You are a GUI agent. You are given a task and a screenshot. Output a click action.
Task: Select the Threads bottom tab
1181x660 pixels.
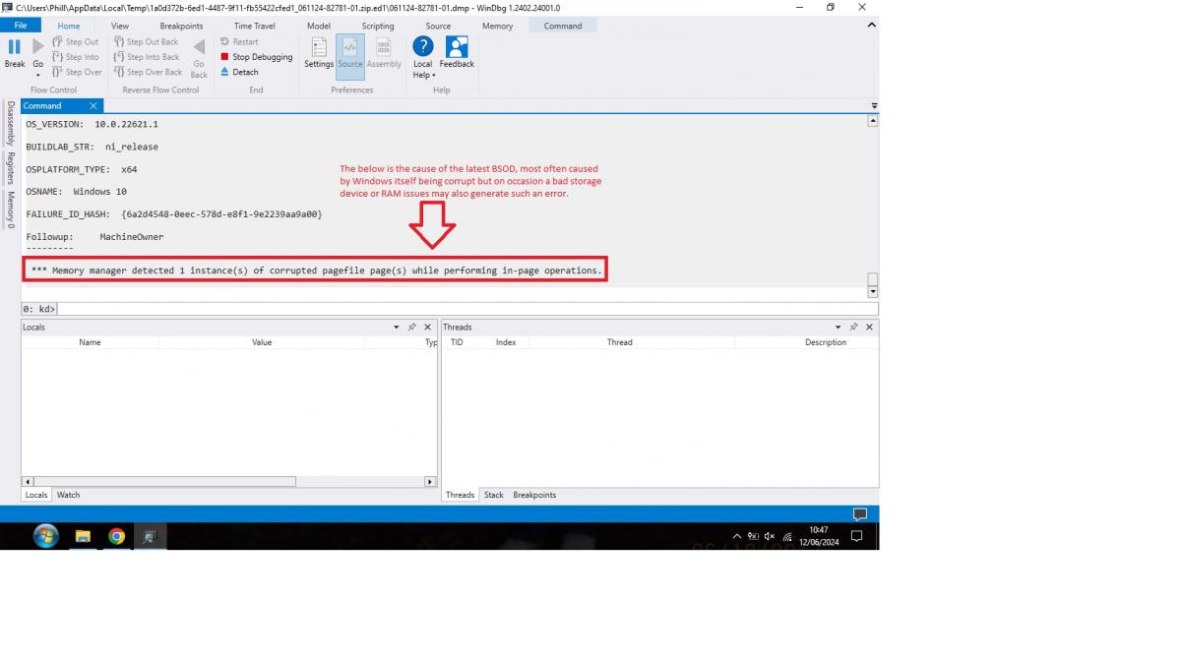(460, 495)
